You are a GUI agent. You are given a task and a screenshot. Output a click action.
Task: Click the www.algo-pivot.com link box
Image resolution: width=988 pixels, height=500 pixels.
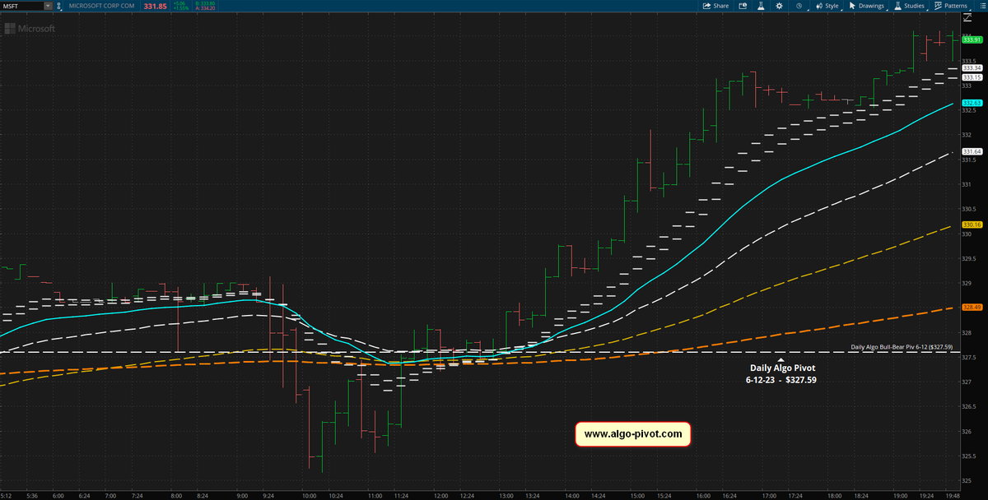632,433
